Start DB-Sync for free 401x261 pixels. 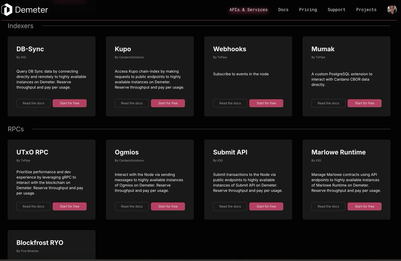(70, 103)
